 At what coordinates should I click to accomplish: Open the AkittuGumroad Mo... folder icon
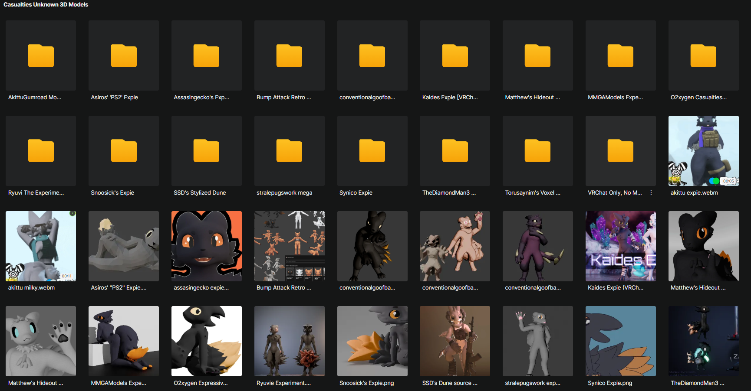[41, 55]
